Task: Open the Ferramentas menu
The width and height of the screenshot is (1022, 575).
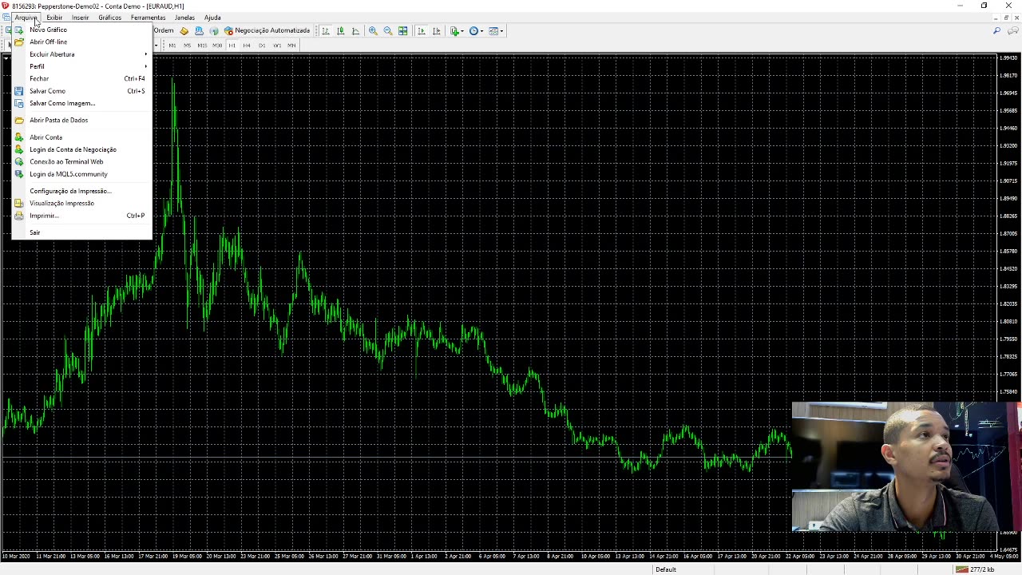Action: point(149,18)
